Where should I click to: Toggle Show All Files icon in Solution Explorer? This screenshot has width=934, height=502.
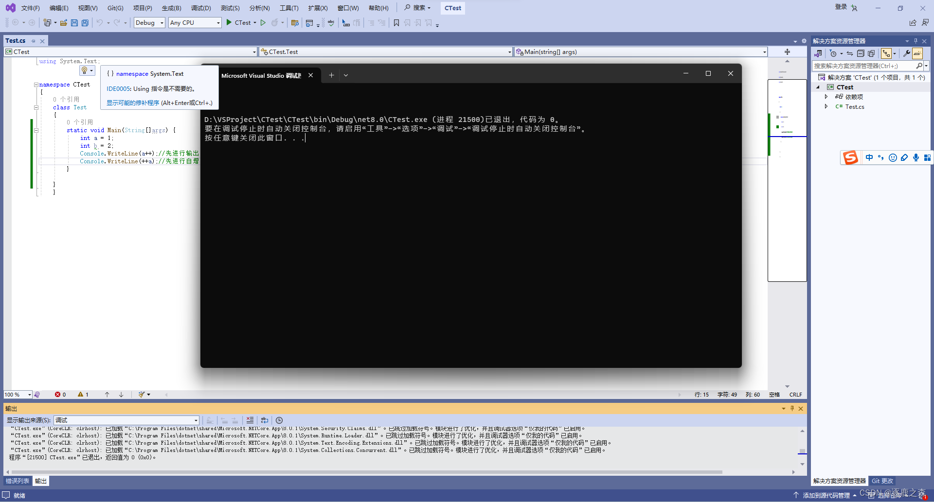pyautogui.click(x=871, y=53)
